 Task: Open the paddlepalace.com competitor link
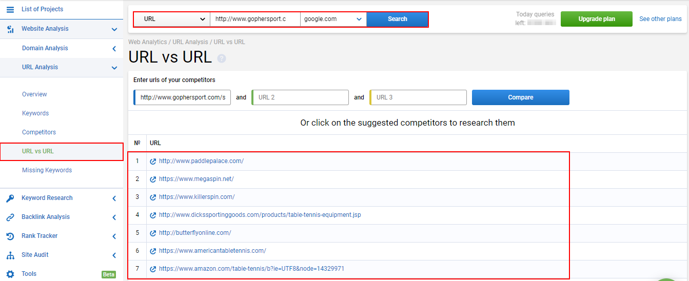(201, 161)
